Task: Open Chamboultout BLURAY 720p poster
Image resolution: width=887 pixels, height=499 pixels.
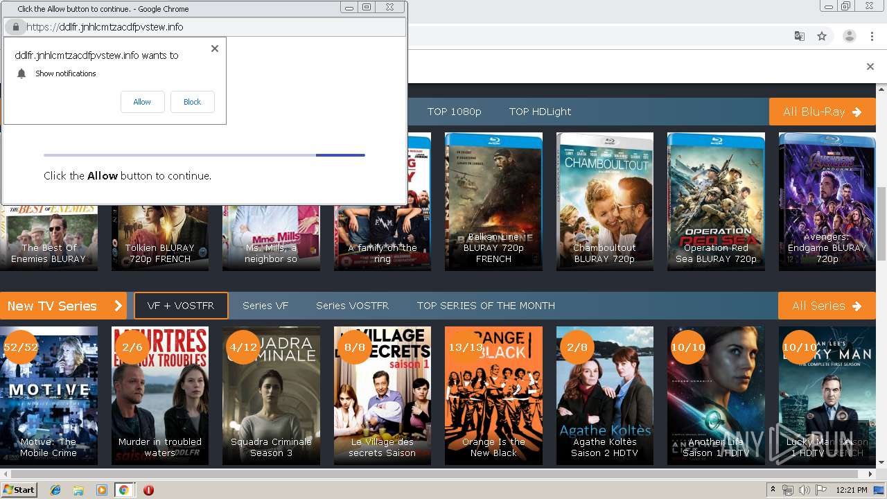Action: [x=605, y=201]
